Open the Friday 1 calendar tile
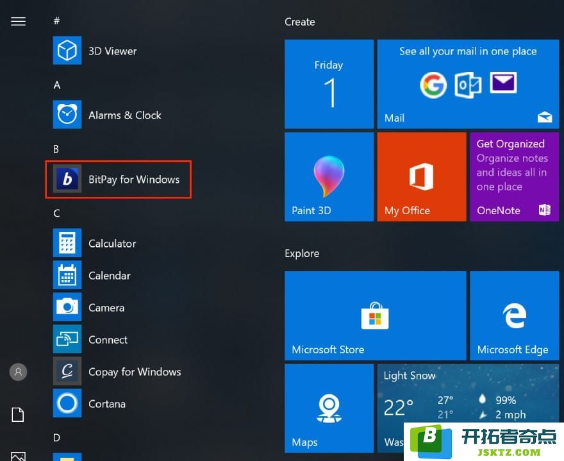This screenshot has width=564, height=461. pyautogui.click(x=329, y=84)
